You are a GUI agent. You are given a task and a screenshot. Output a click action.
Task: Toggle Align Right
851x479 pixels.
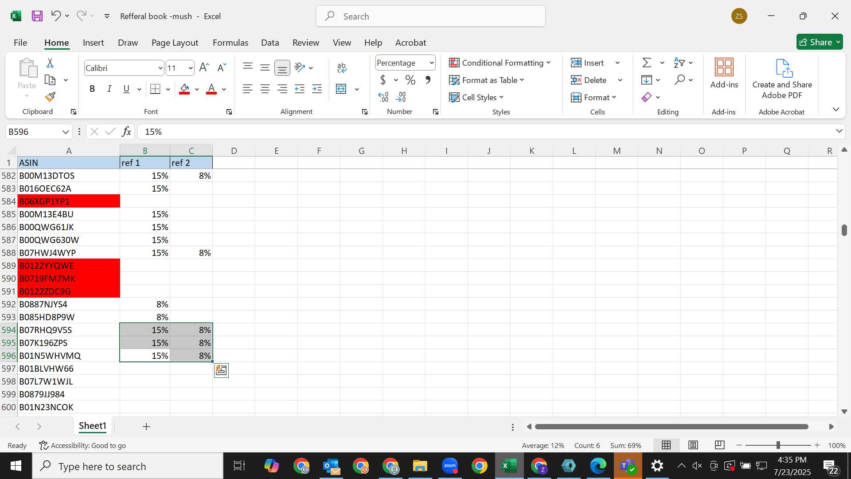[x=282, y=89]
